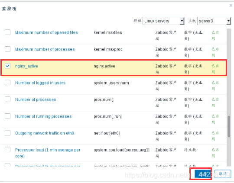
Task: Open Processor load (1 min average per core) item
Action: click(x=48, y=153)
